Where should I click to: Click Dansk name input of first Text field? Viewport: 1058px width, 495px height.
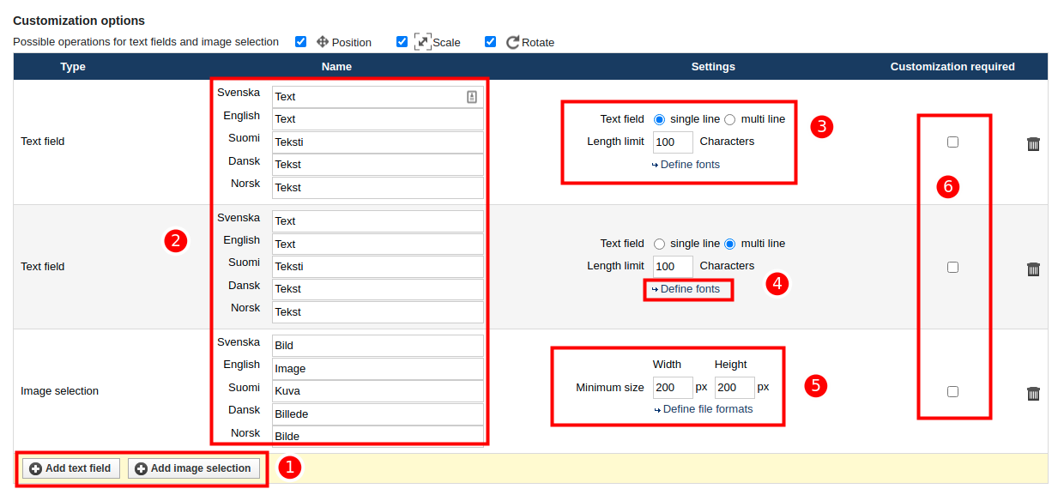(378, 165)
